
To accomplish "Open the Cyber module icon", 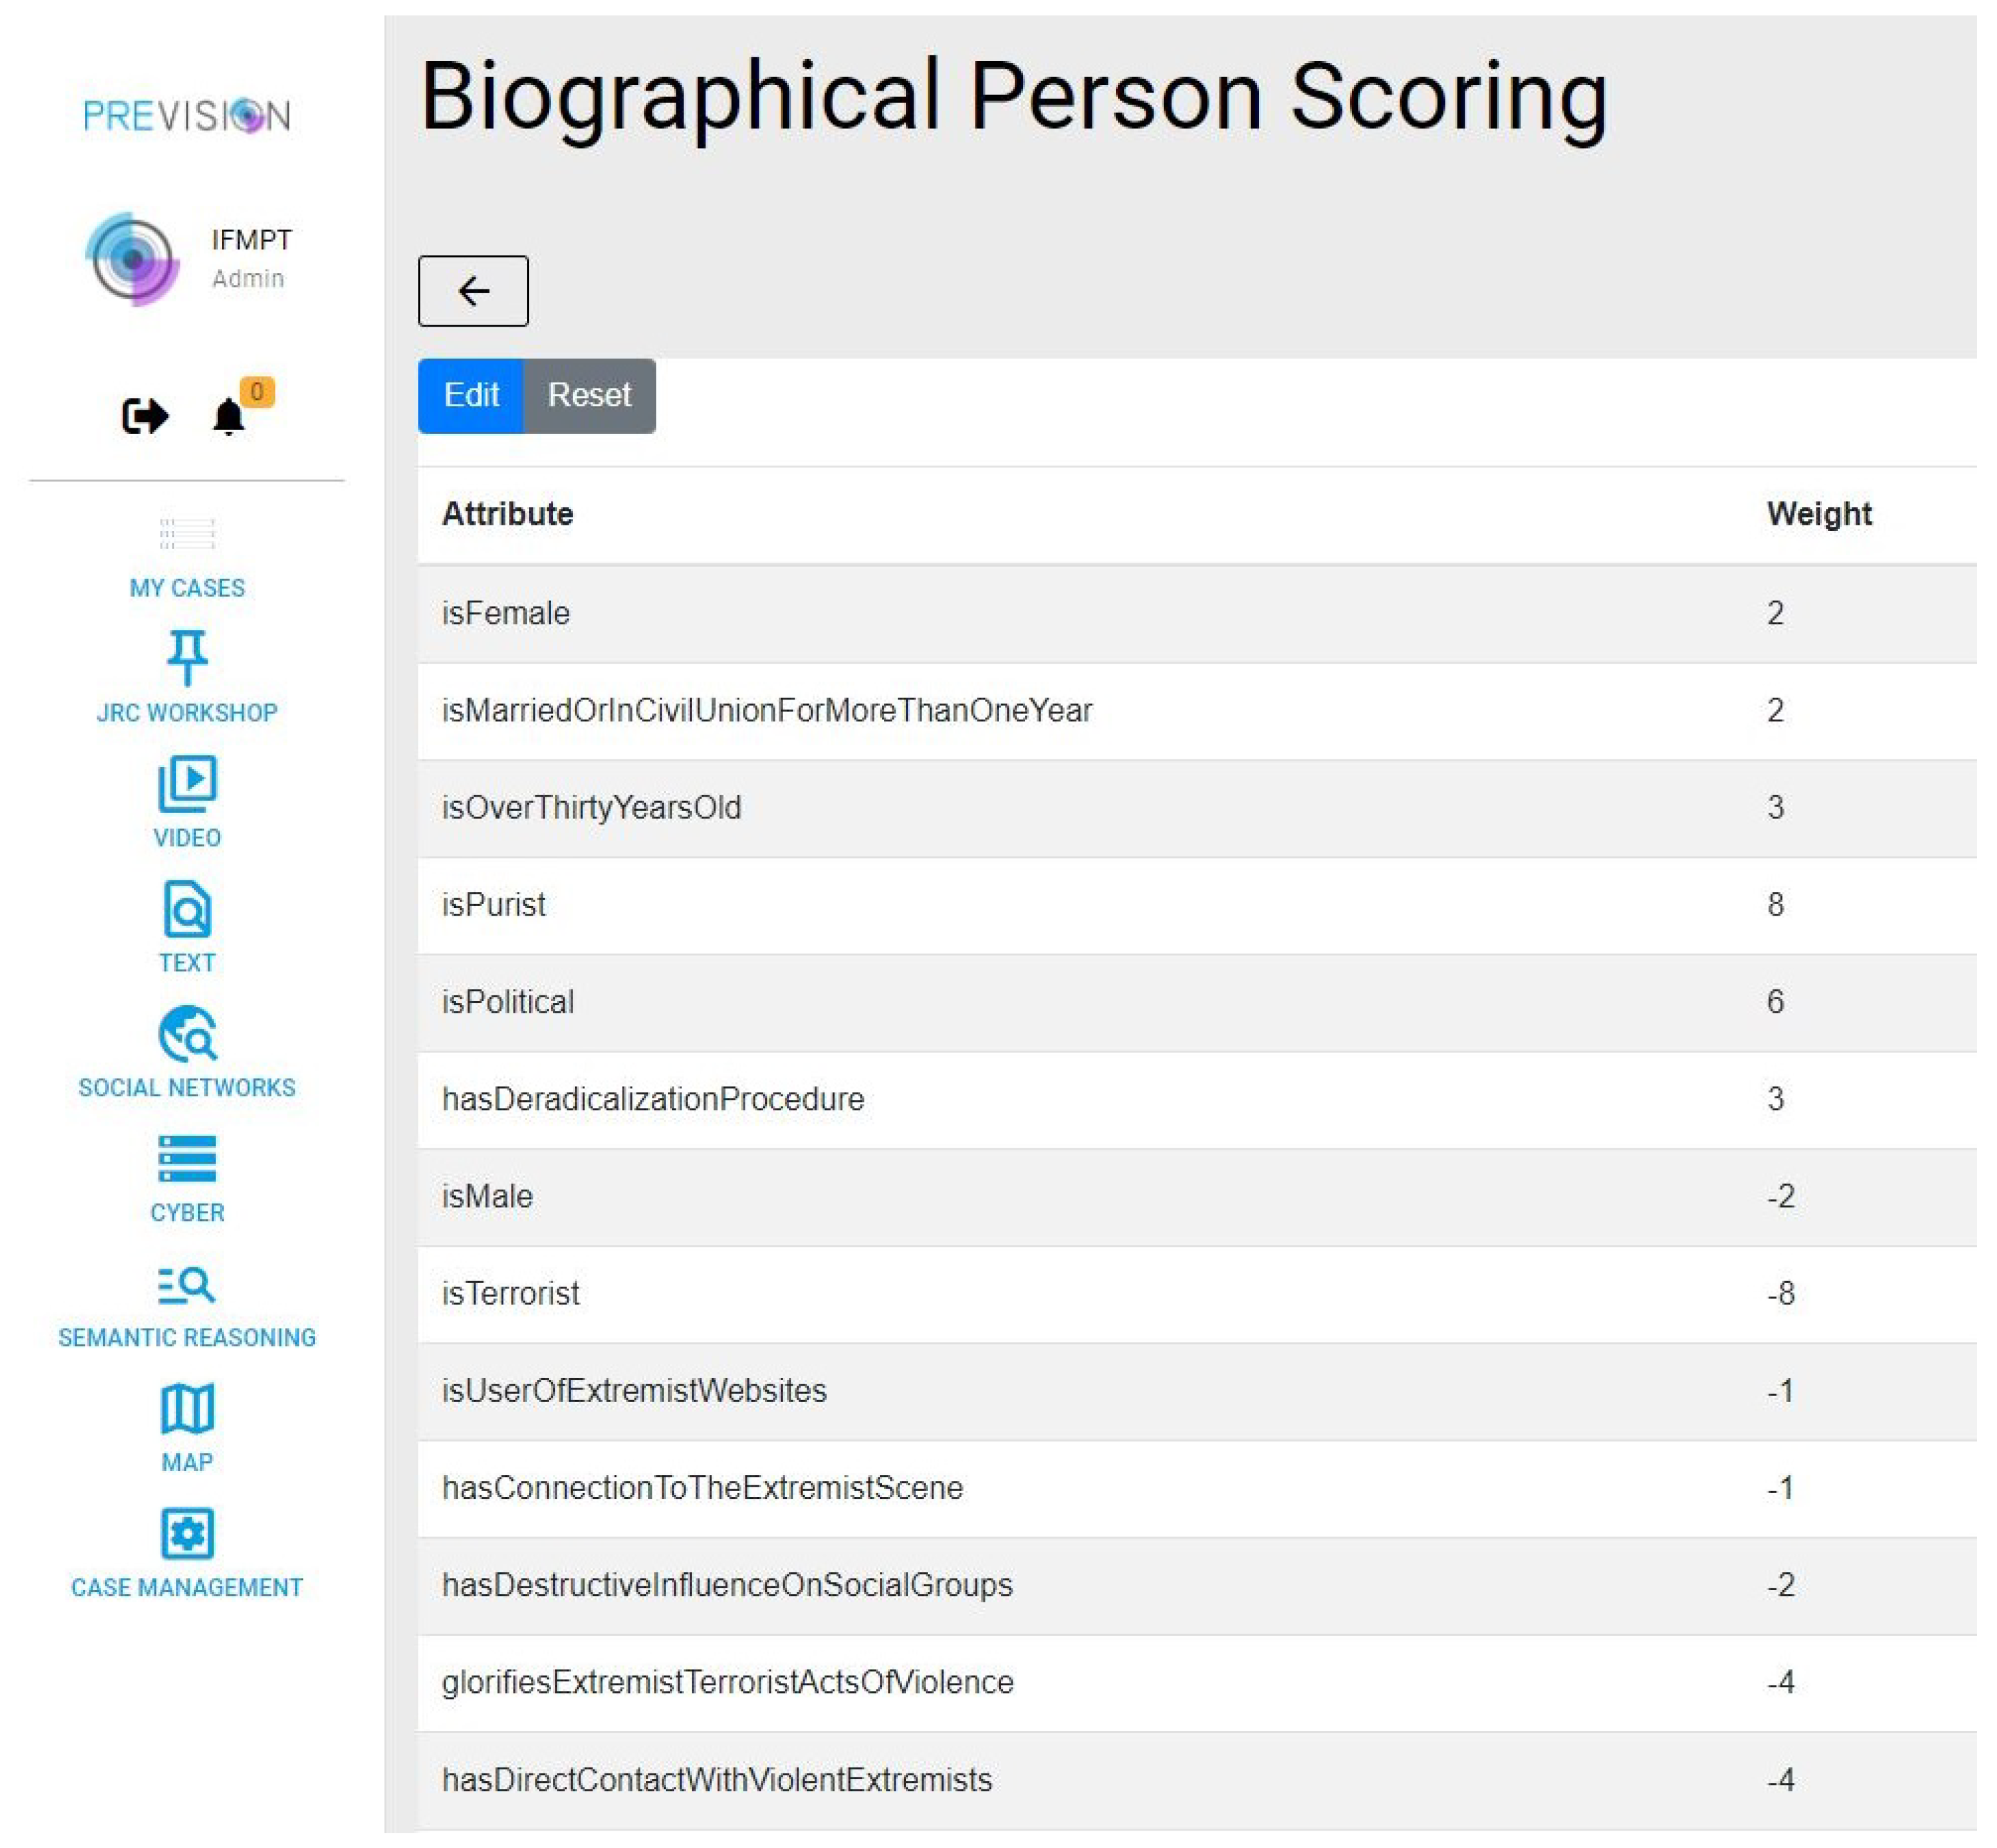I will [187, 1158].
